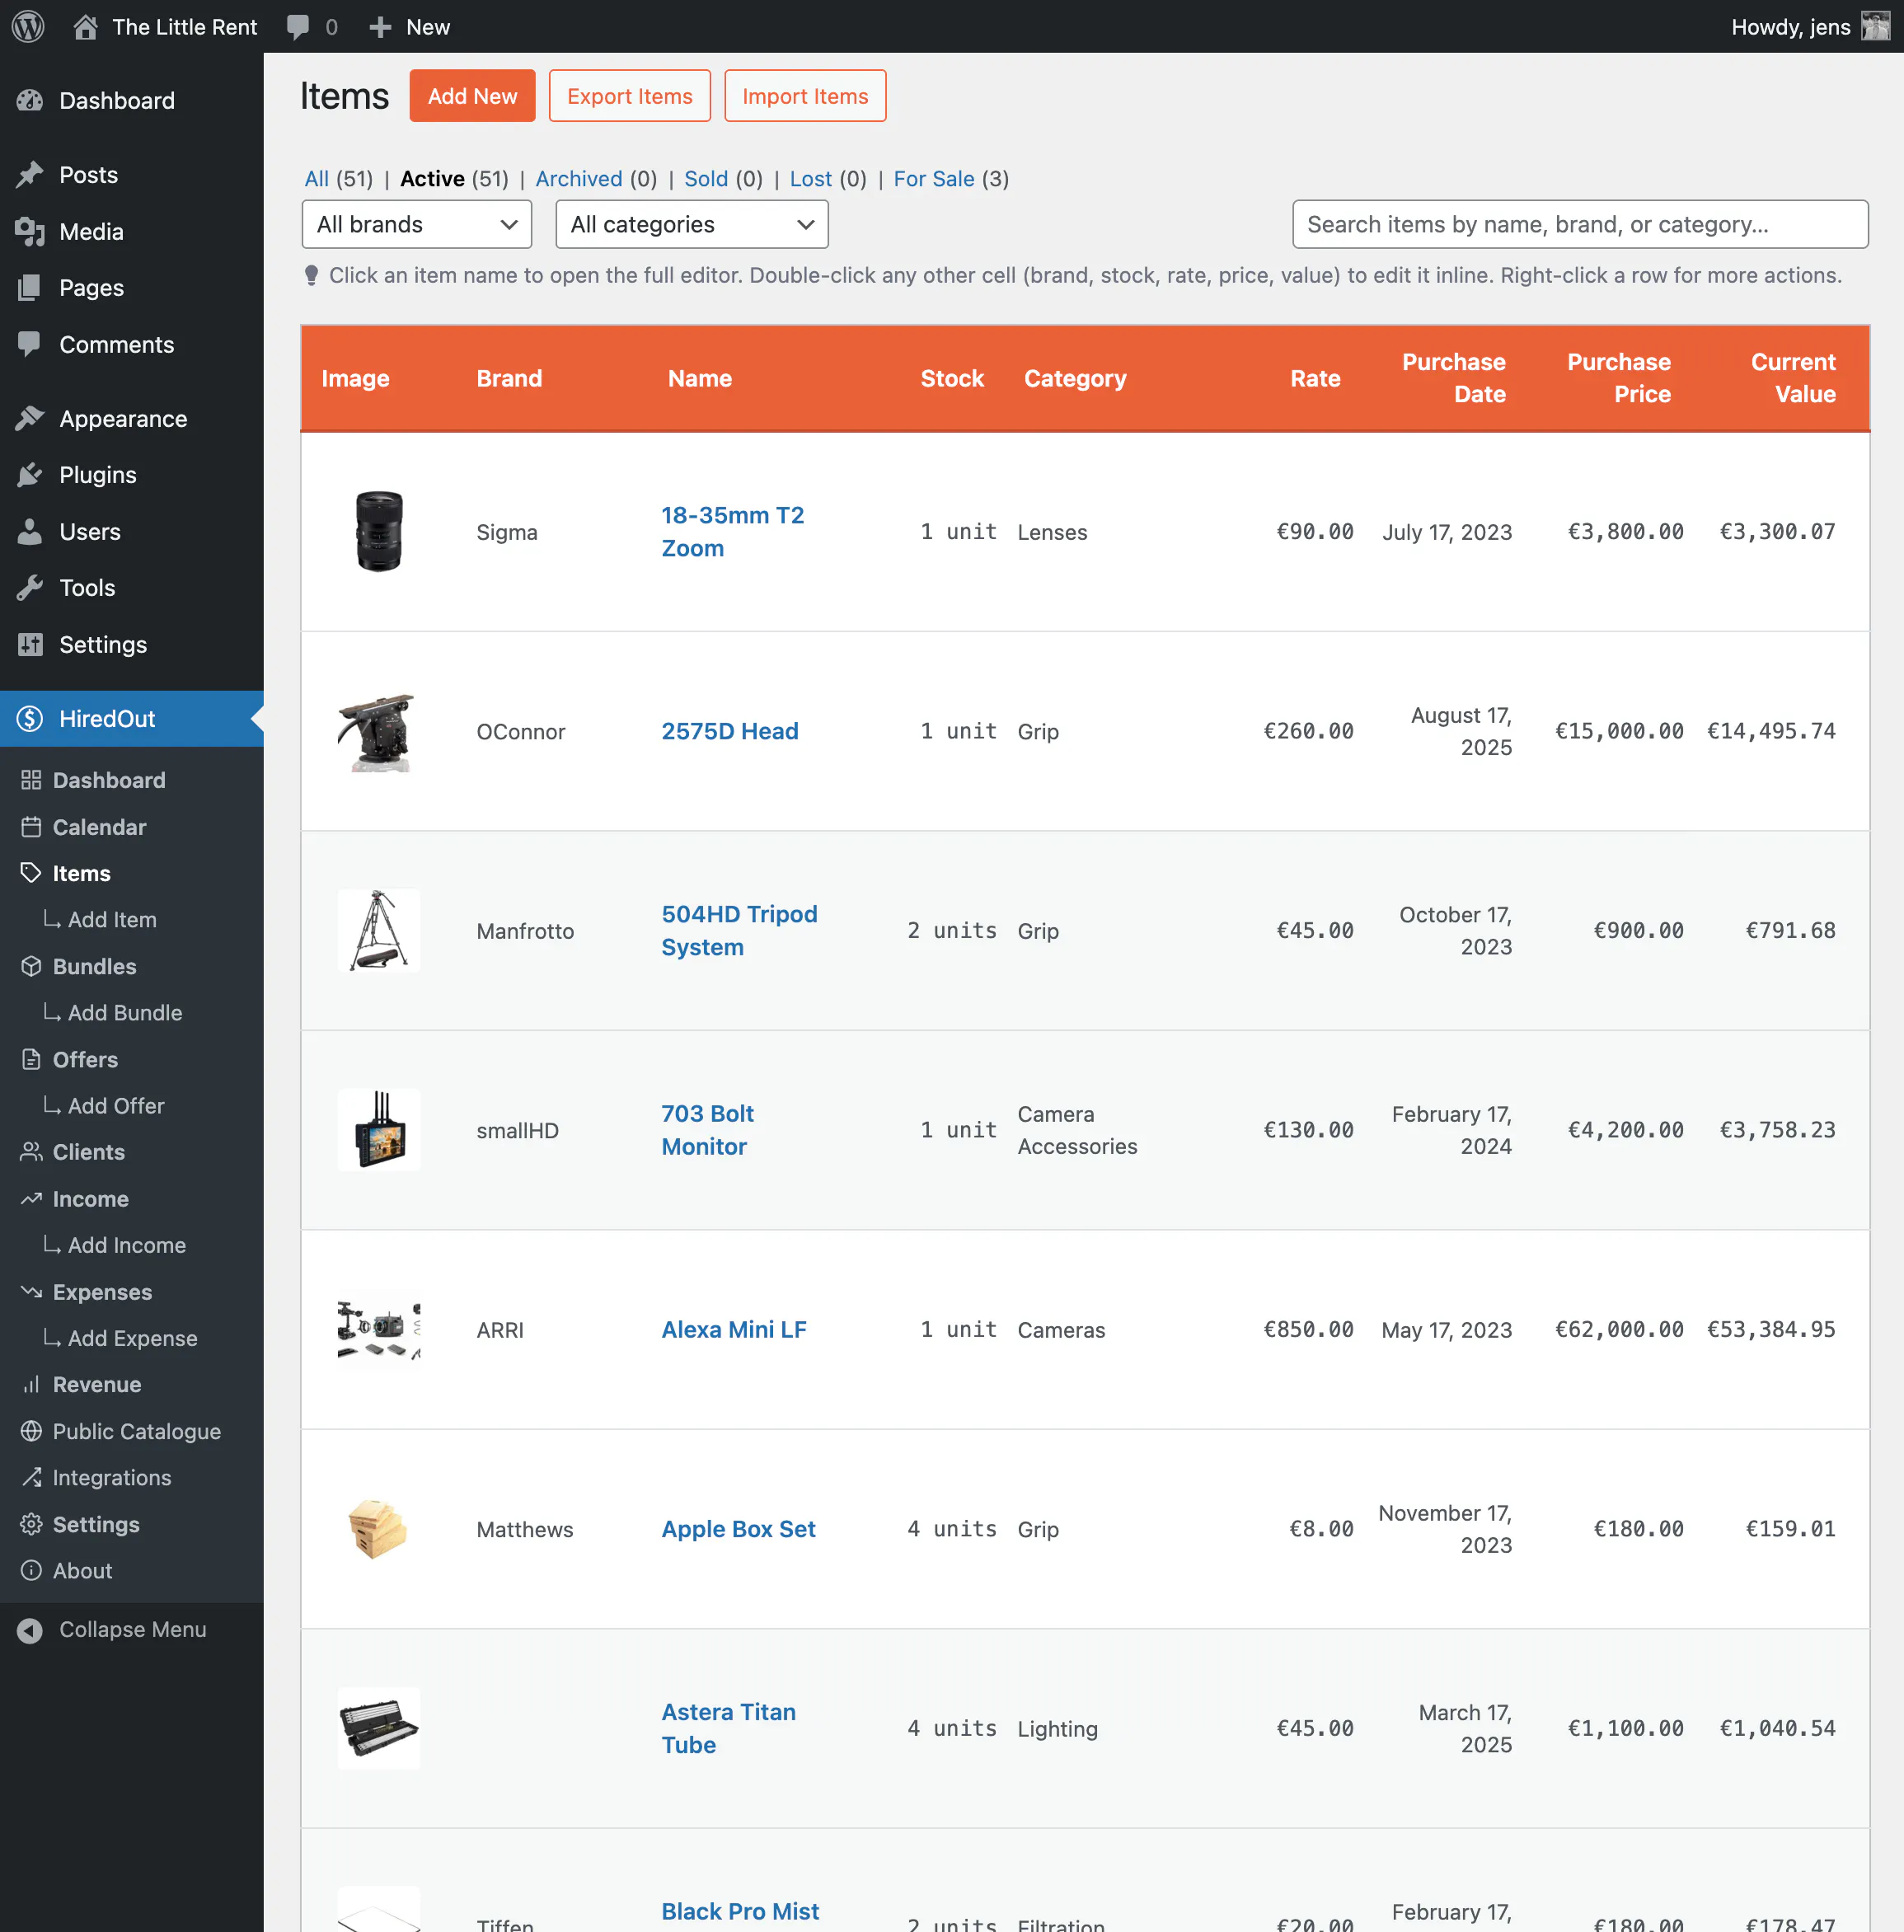Click the Import Items button
This screenshot has width=1904, height=1932.
[x=805, y=96]
